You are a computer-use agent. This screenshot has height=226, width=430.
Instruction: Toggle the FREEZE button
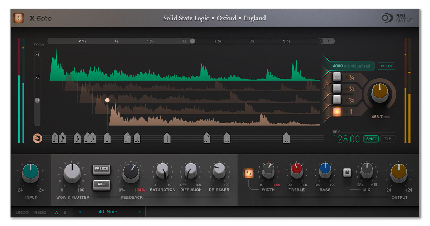point(102,169)
